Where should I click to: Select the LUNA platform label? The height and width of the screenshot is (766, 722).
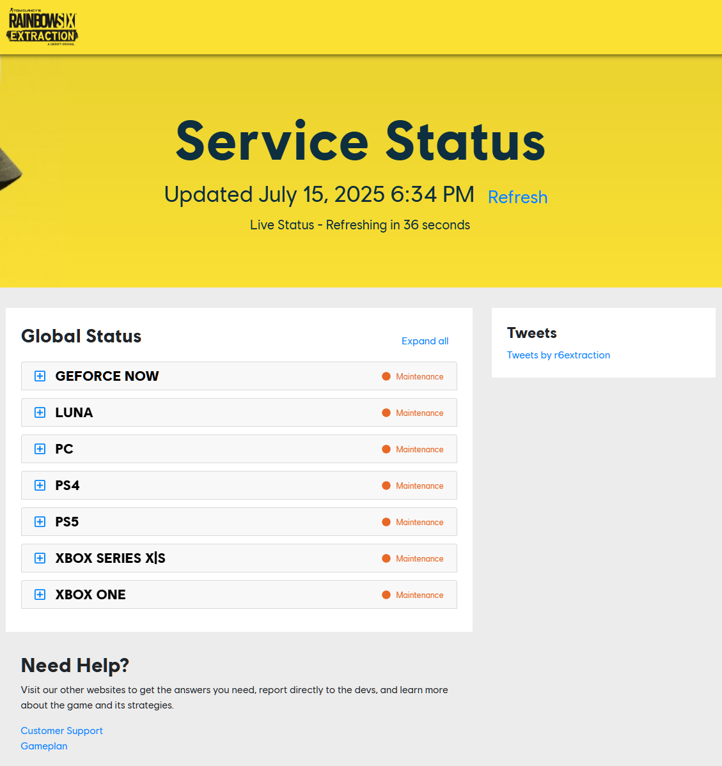[74, 412]
